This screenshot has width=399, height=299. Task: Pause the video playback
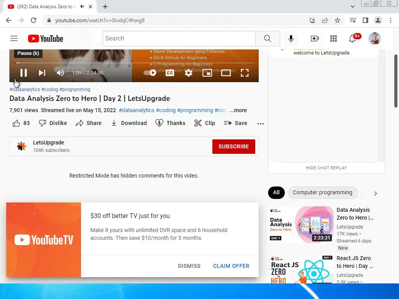(23, 73)
